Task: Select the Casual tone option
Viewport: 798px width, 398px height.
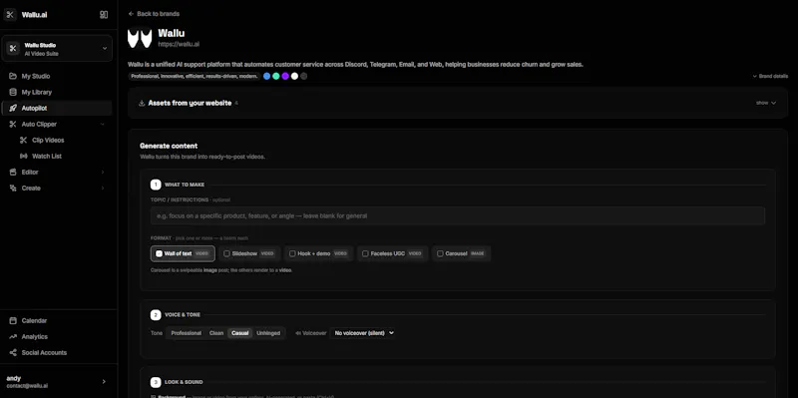Action: click(240, 333)
